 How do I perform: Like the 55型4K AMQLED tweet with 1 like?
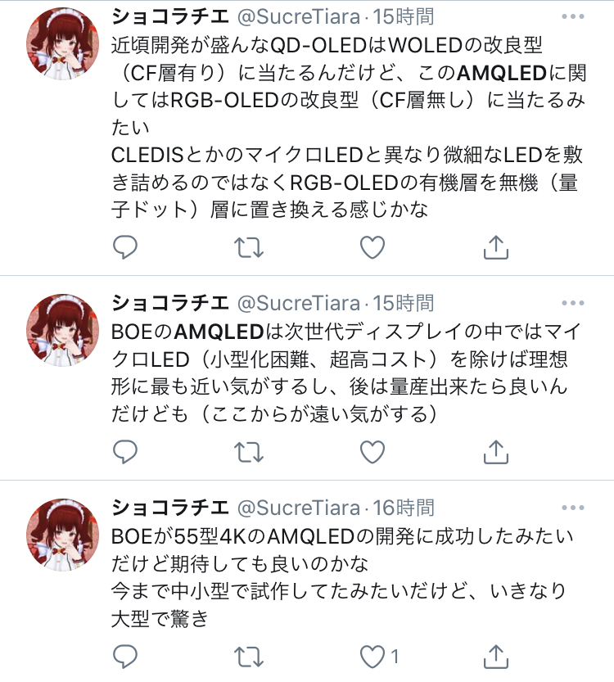point(379,657)
